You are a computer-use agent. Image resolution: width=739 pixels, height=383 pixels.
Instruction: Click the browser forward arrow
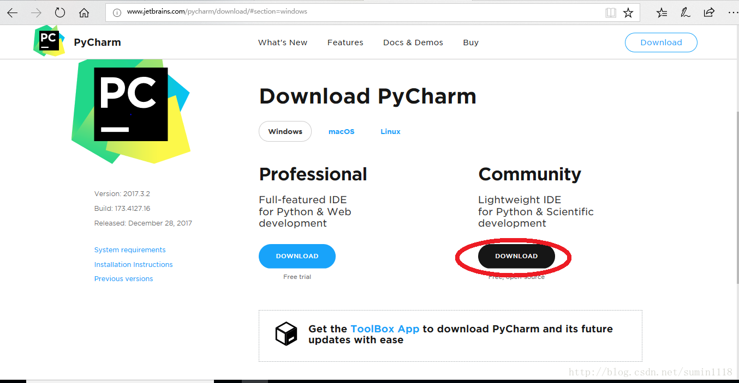click(36, 13)
